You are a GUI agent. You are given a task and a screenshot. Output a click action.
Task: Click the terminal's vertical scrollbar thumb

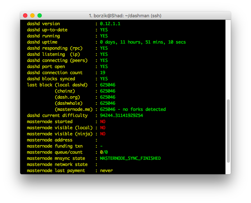coord(228,131)
